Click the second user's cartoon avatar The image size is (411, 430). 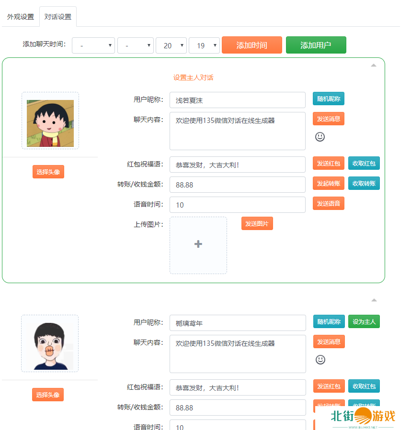(50, 343)
